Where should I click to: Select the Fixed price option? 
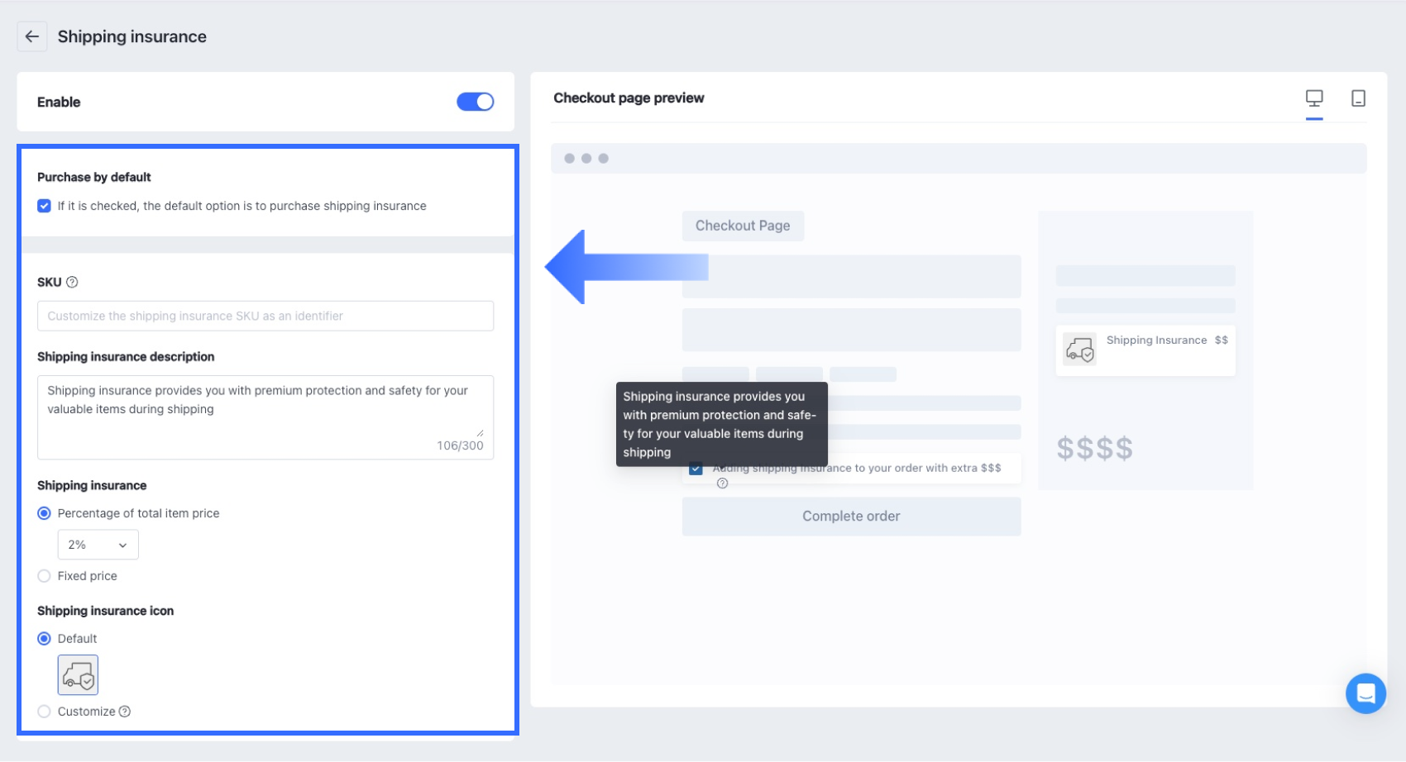pyautogui.click(x=44, y=576)
